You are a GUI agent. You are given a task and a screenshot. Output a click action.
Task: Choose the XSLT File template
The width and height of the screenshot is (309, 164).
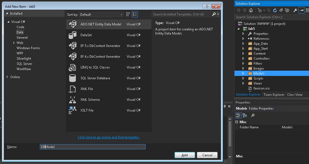coord(109,110)
